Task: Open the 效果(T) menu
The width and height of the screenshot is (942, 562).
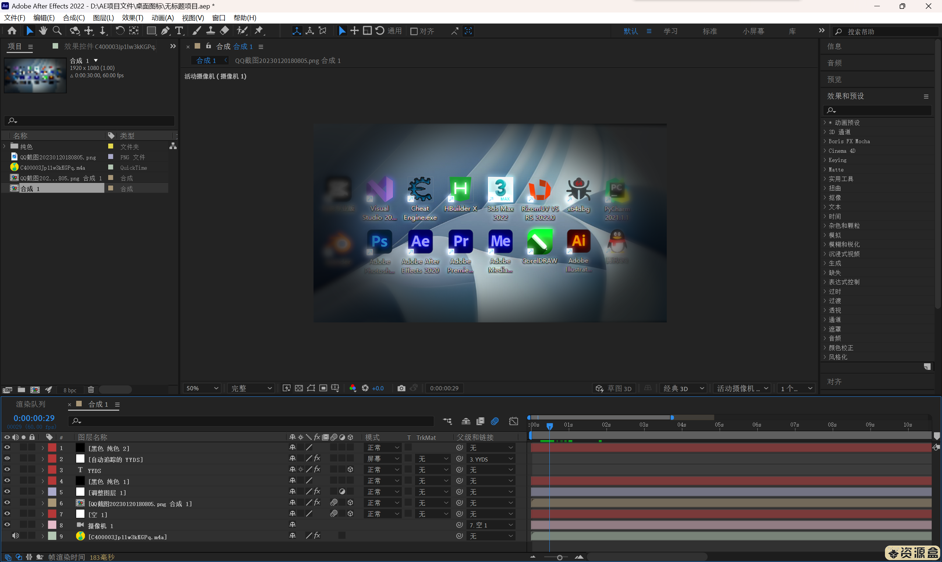Action: (x=132, y=18)
